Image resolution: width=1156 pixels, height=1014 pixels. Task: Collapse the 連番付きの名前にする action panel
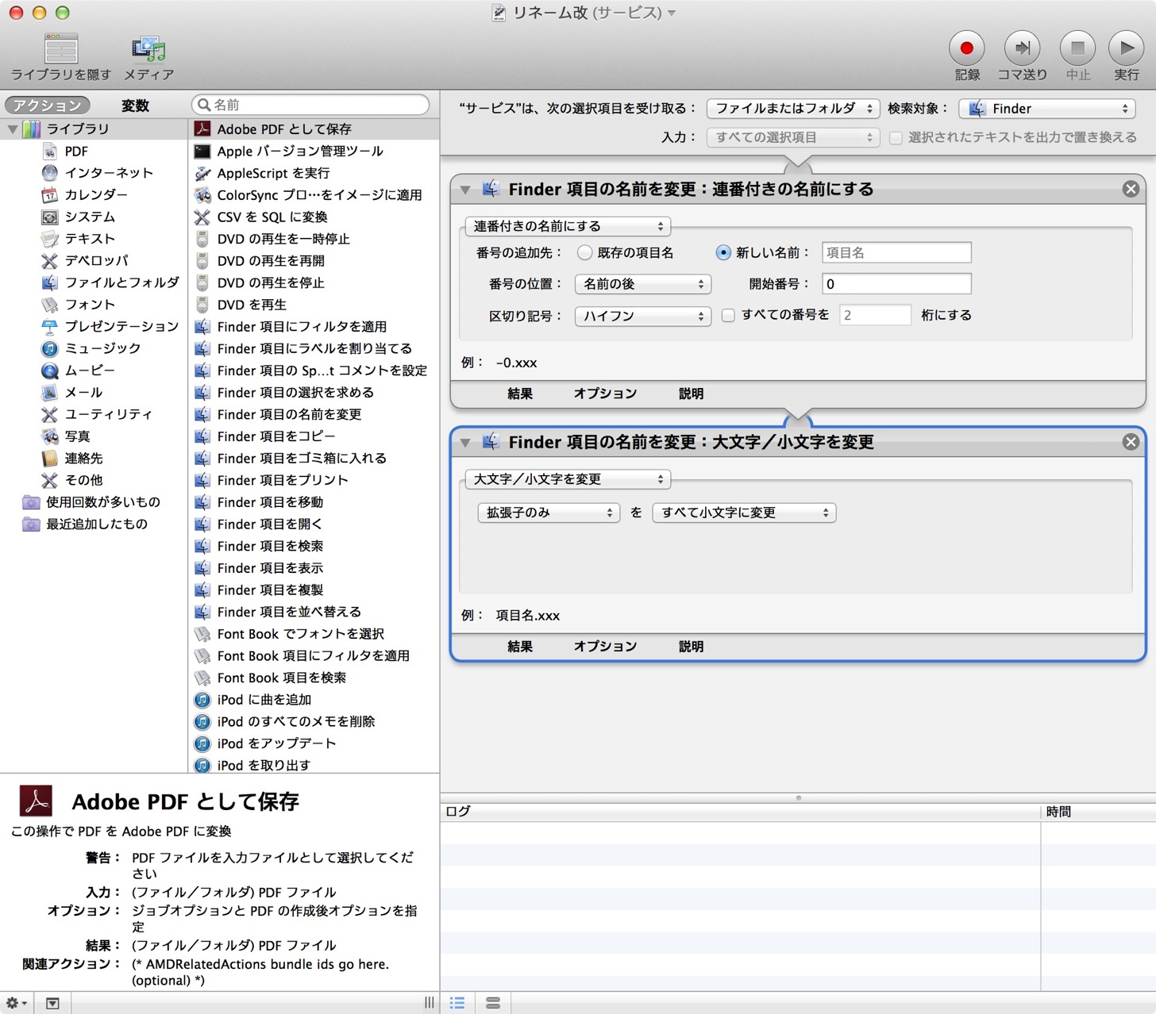point(465,190)
